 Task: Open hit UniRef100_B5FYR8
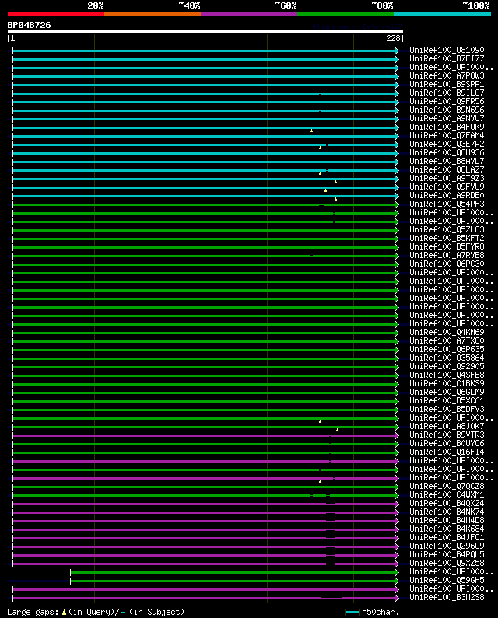[x=447, y=246]
